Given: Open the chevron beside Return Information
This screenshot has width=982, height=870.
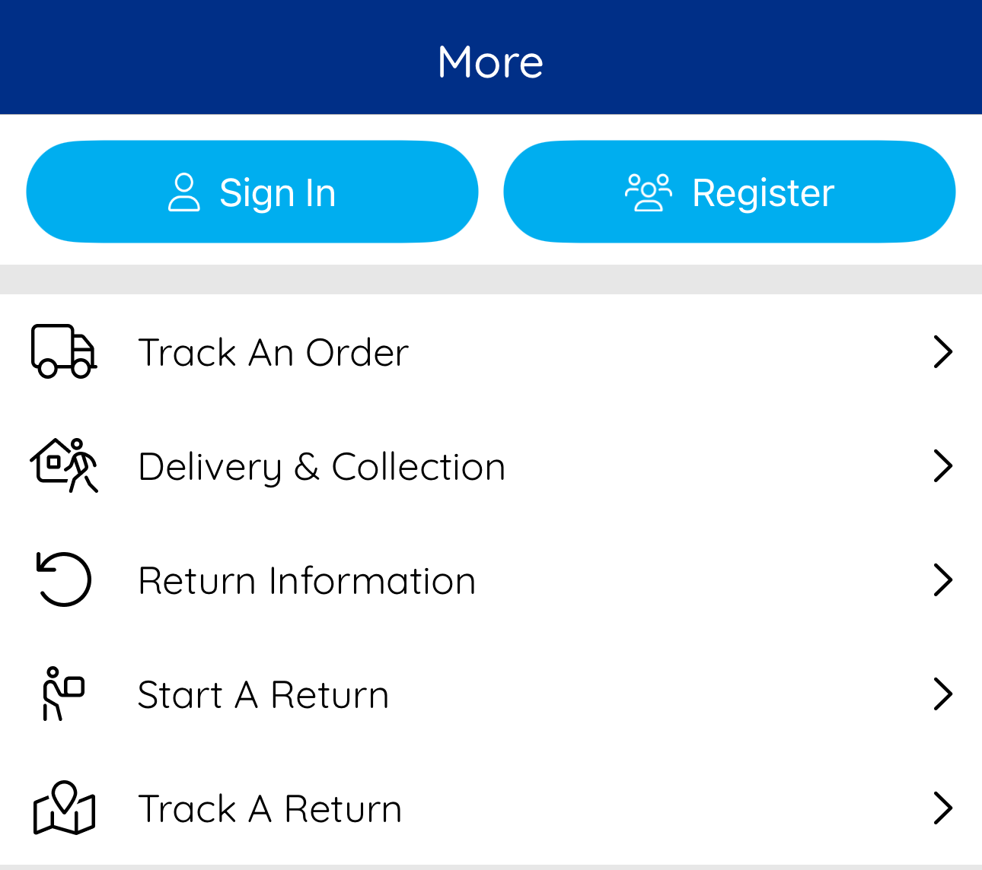Looking at the screenshot, I should pos(943,580).
